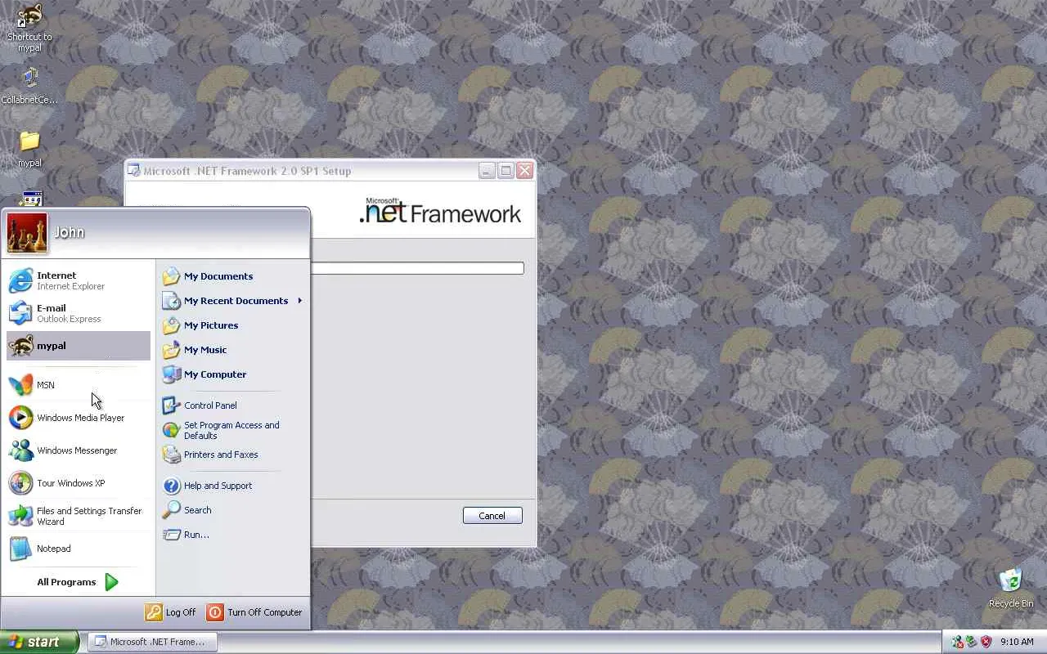Open the Run dialog
The width and height of the screenshot is (1047, 654).
click(x=233, y=535)
